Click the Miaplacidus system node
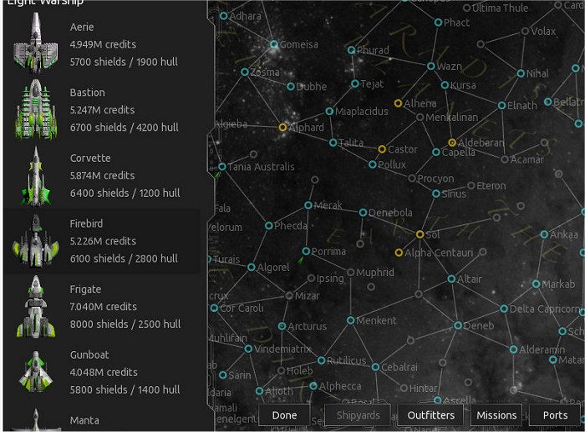Image resolution: width=585 pixels, height=432 pixels. [x=329, y=111]
